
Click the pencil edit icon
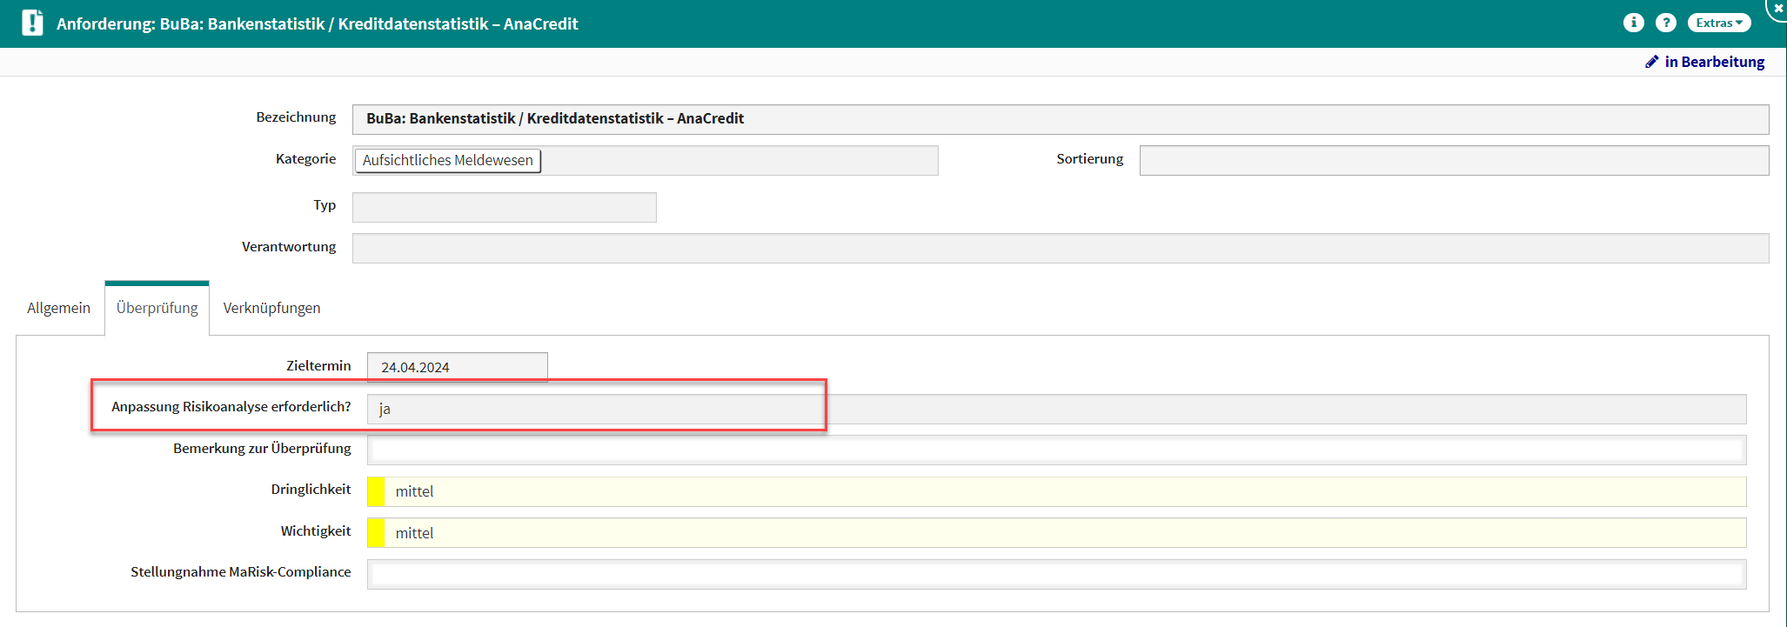[1651, 62]
